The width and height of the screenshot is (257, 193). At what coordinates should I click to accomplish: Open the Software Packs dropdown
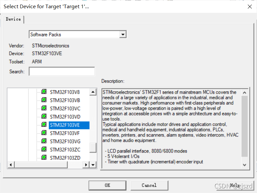[123, 35]
